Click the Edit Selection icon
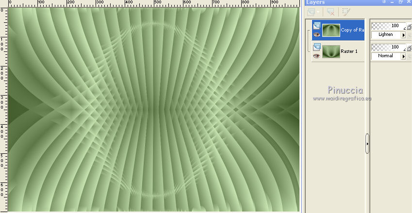Screen dimensions: 412x213 [x=346, y=12]
